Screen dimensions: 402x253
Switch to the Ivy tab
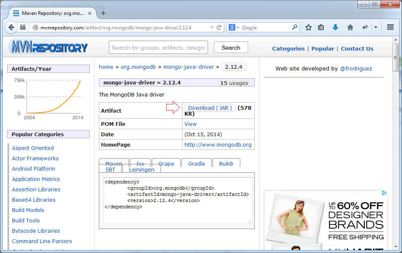[x=140, y=163]
